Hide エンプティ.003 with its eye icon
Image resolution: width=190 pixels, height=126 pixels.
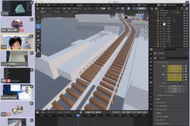coord(185,23)
